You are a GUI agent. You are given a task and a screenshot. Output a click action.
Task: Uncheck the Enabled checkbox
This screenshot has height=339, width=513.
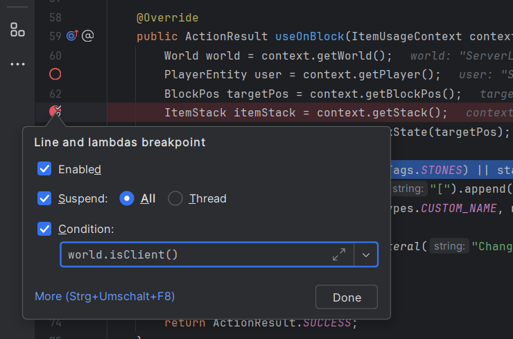[x=44, y=169]
